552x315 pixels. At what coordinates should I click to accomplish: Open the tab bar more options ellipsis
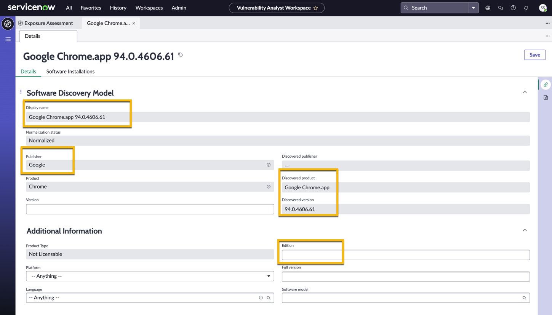(547, 23)
